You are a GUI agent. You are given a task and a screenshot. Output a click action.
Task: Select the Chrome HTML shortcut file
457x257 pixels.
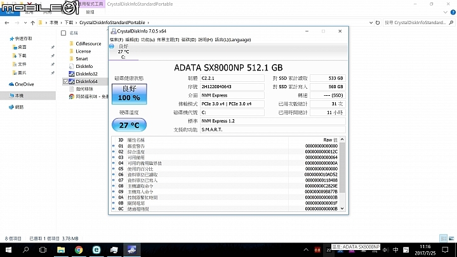coord(88,96)
